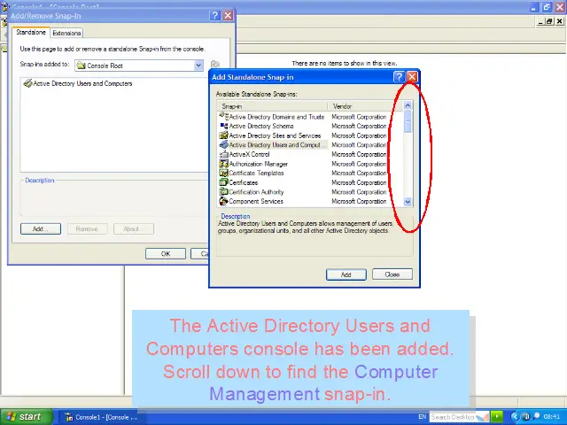Select Active Directory Domains and Trusts snap-in icon

pos(224,117)
